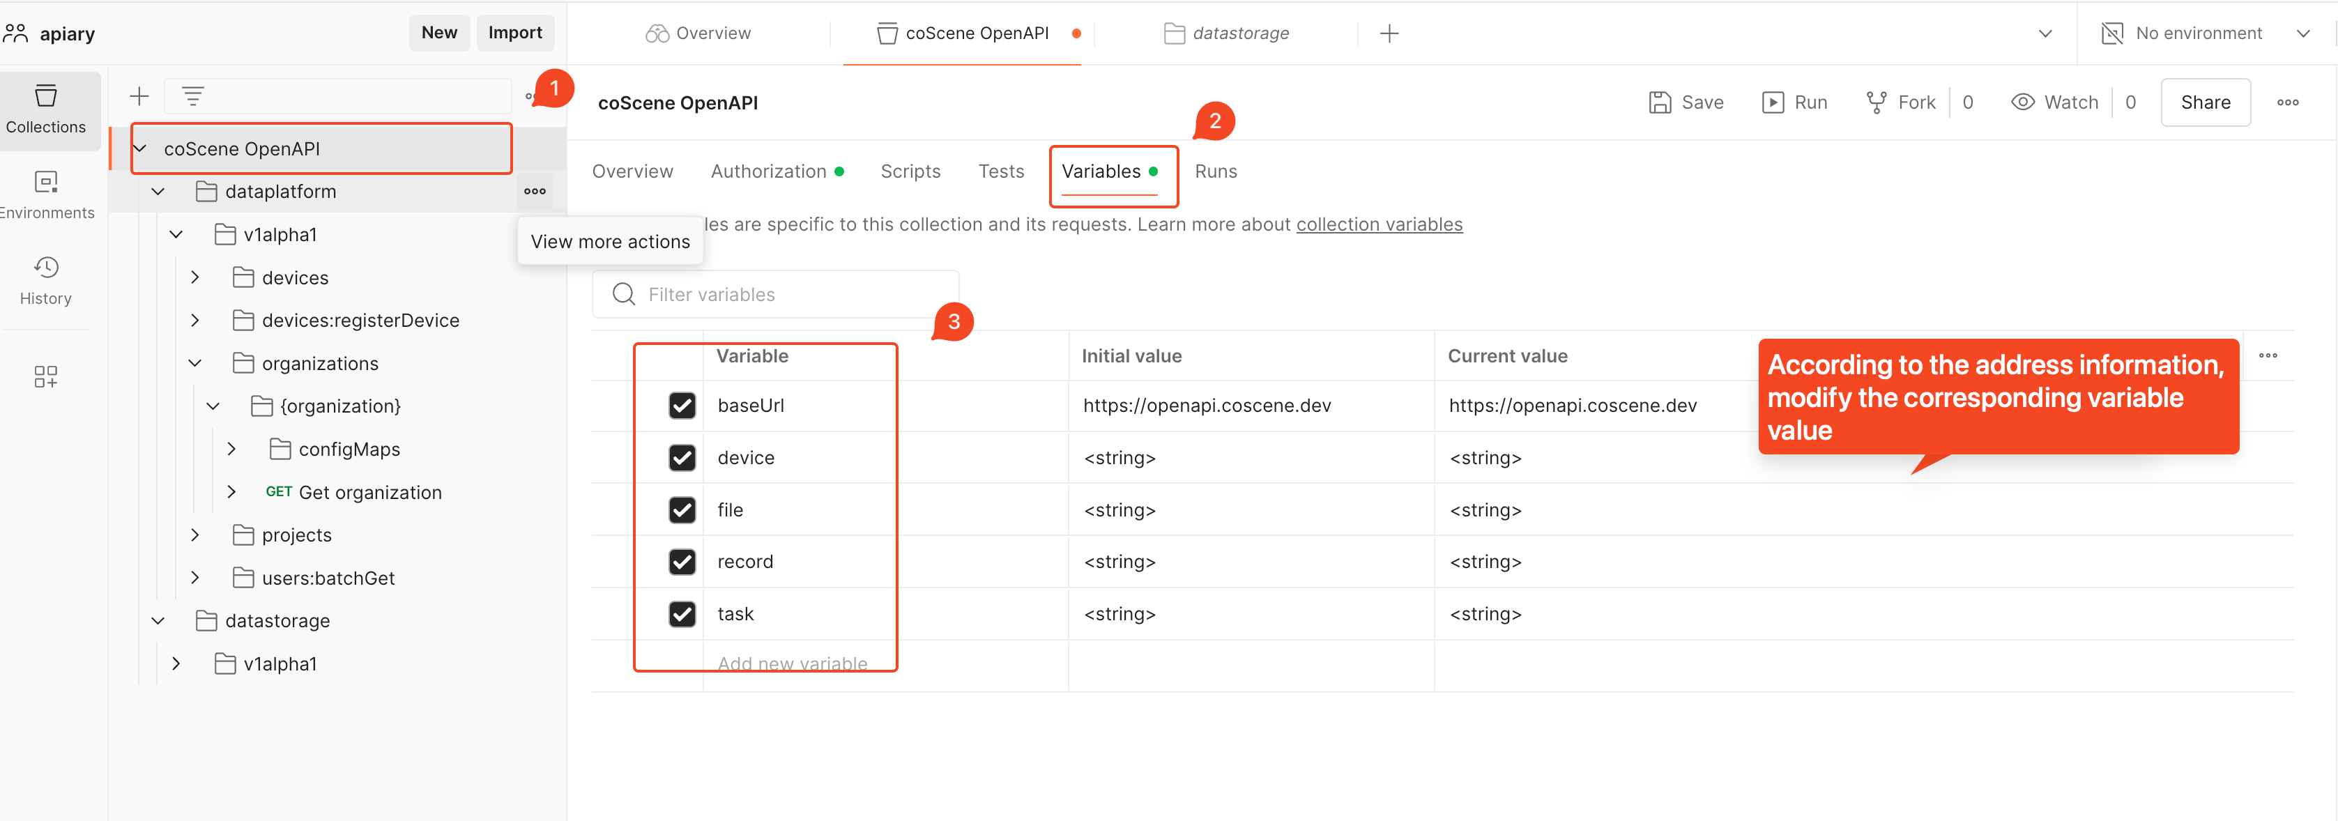Viewport: 2338px width, 821px height.
Task: Expand the configMaps folder chevron
Action: [231, 449]
